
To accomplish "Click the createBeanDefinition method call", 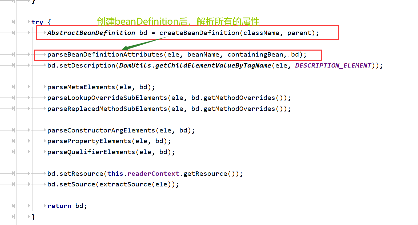I will pos(199,33).
